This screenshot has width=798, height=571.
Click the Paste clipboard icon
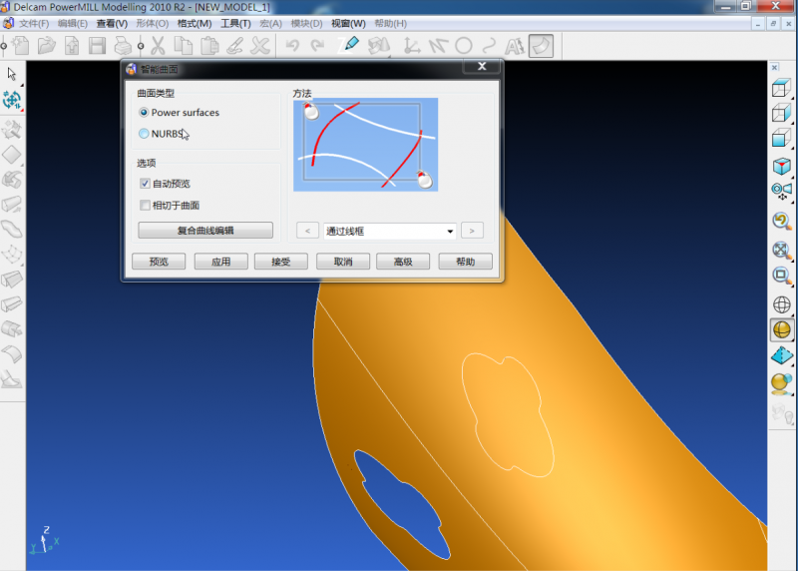coord(209,46)
